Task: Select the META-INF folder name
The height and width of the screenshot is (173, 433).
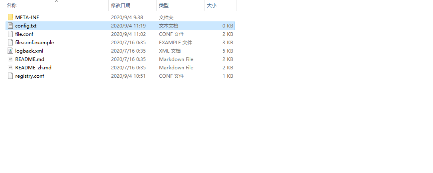Action: (27, 18)
